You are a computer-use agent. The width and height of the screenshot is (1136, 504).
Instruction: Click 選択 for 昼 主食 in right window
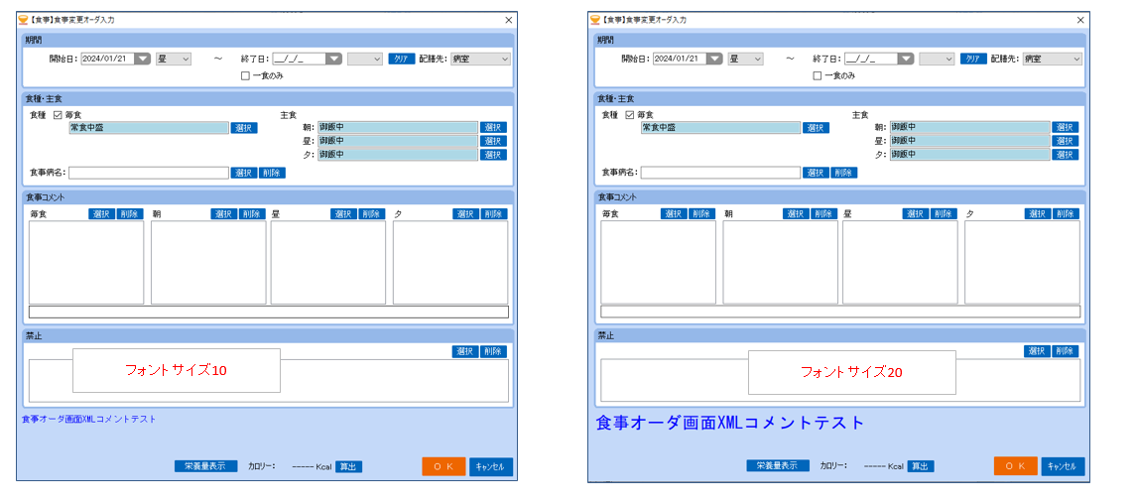tap(1066, 141)
